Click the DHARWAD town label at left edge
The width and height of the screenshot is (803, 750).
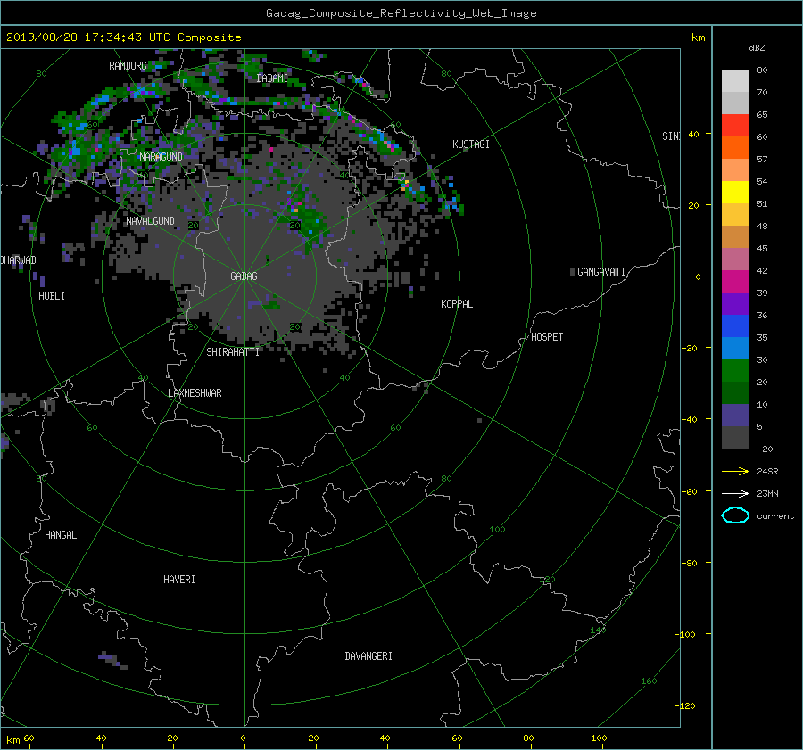(18, 260)
